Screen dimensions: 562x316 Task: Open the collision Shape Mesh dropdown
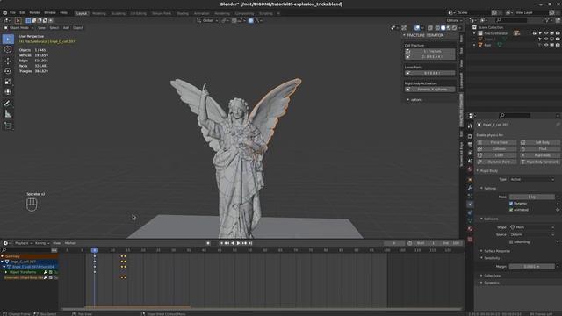(x=532, y=227)
